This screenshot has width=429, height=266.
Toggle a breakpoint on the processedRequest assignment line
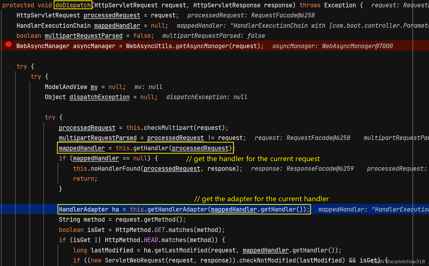pyautogui.click(x=8, y=128)
